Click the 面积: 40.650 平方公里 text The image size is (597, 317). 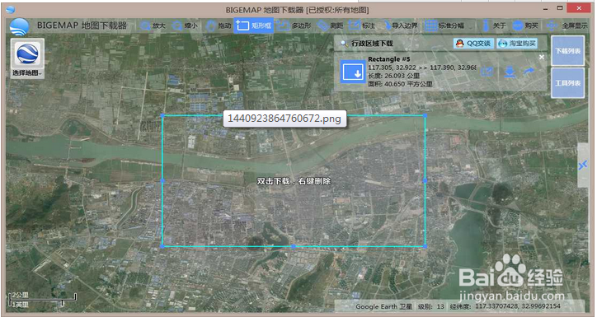tap(400, 84)
